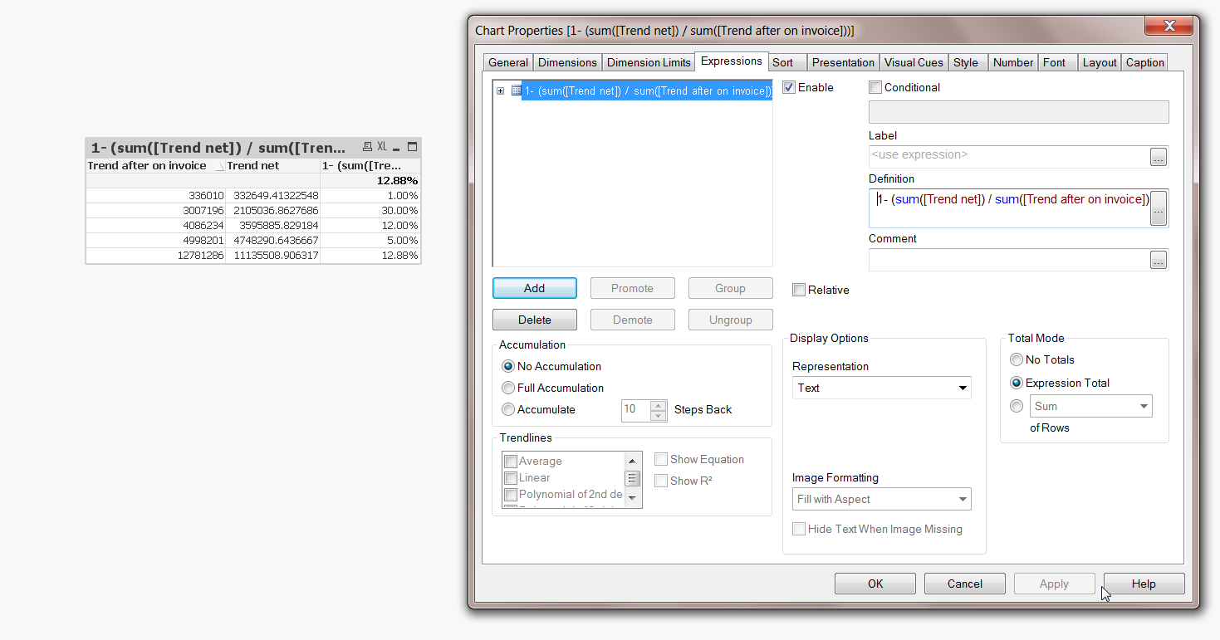Open the Presentation tab

tap(843, 62)
